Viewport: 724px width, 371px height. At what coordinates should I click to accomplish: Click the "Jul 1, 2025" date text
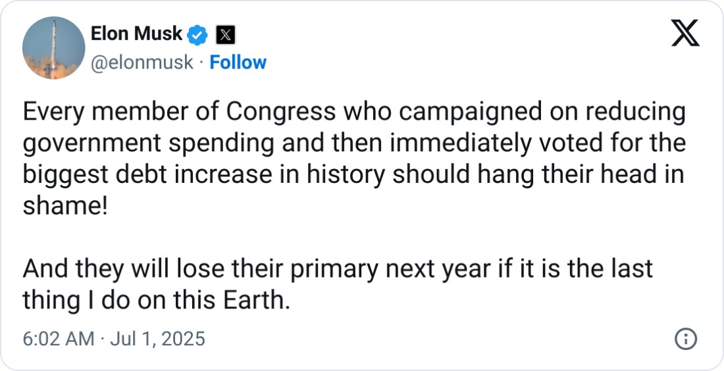157,339
